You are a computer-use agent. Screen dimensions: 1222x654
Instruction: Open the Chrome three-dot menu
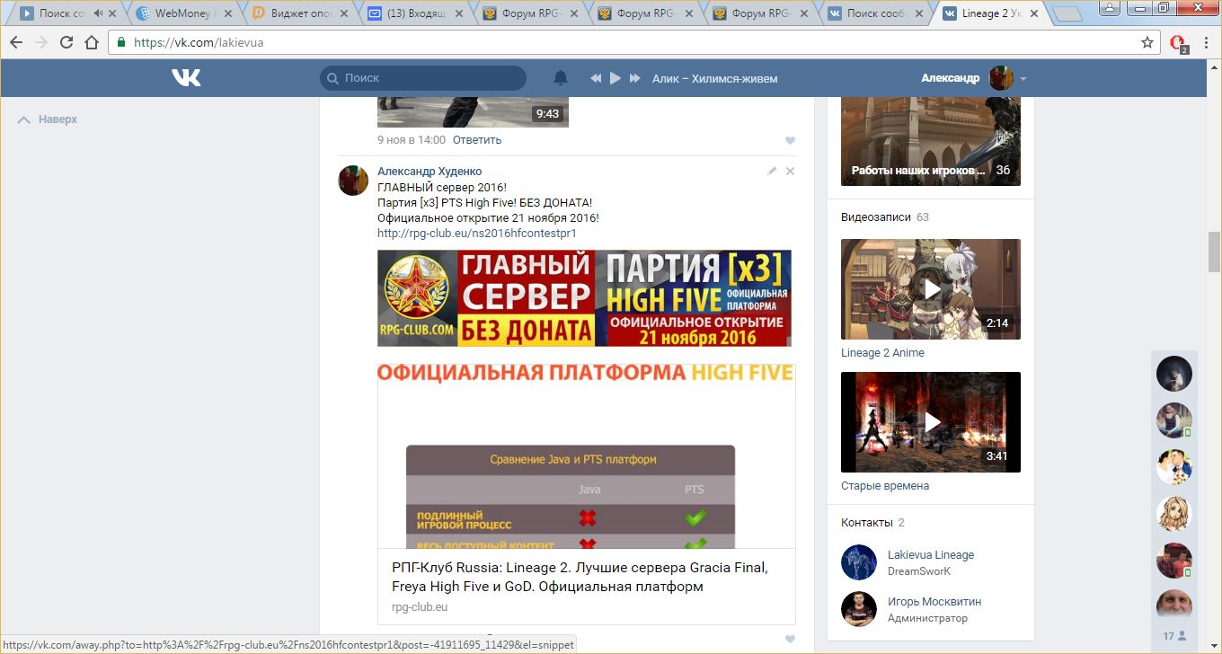click(x=1206, y=42)
